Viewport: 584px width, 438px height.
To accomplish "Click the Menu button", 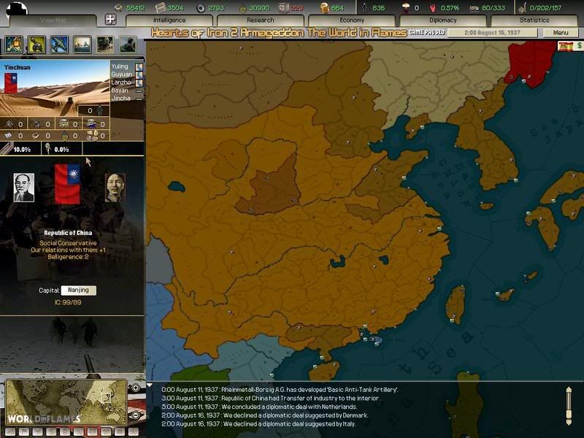I will tap(560, 33).
